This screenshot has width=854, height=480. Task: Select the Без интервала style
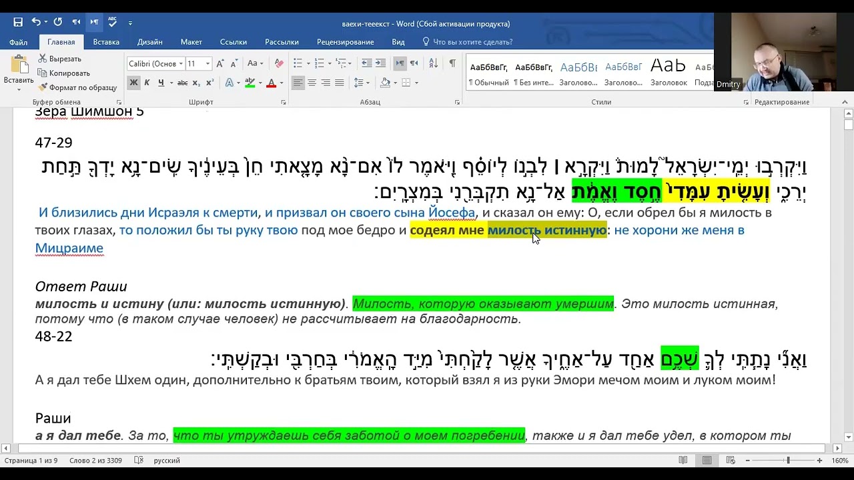coord(533,73)
